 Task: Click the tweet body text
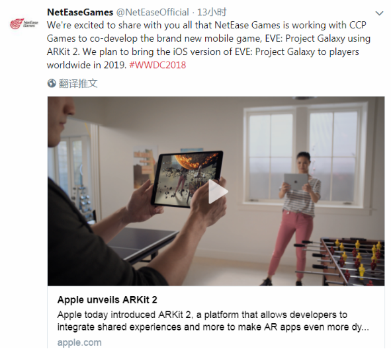click(x=208, y=45)
